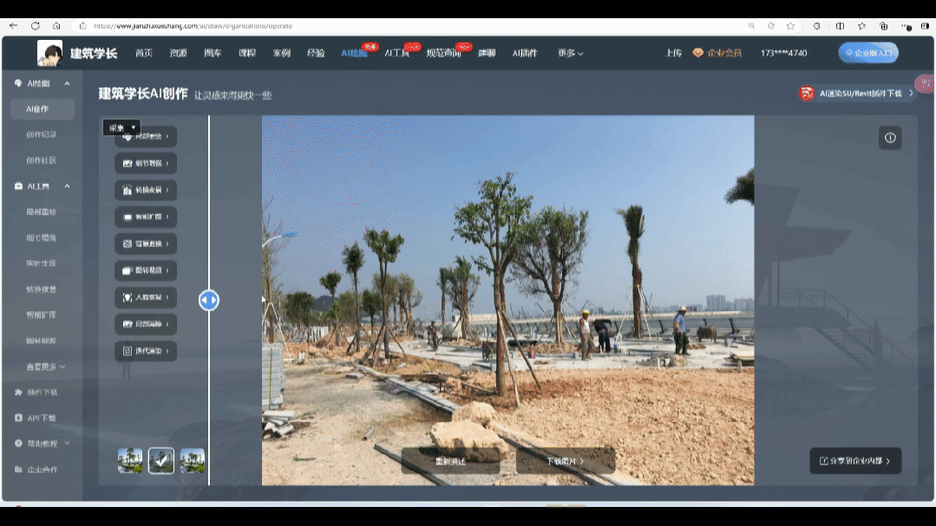Open 转换夜景 under AI工具 in the sidebar
This screenshot has height=526, width=936.
click(x=41, y=289)
